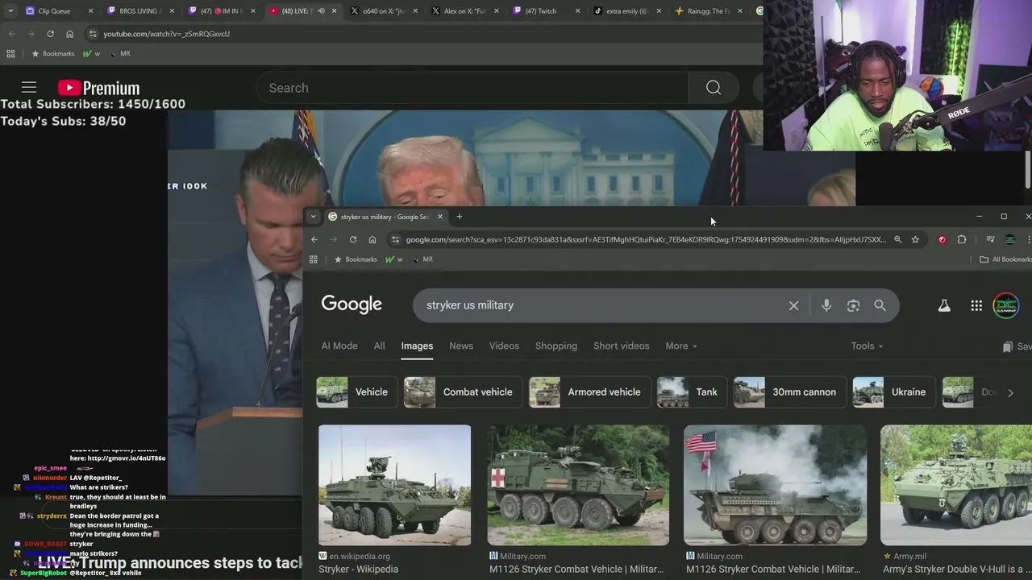Open a new tab in Google window

tap(460, 217)
